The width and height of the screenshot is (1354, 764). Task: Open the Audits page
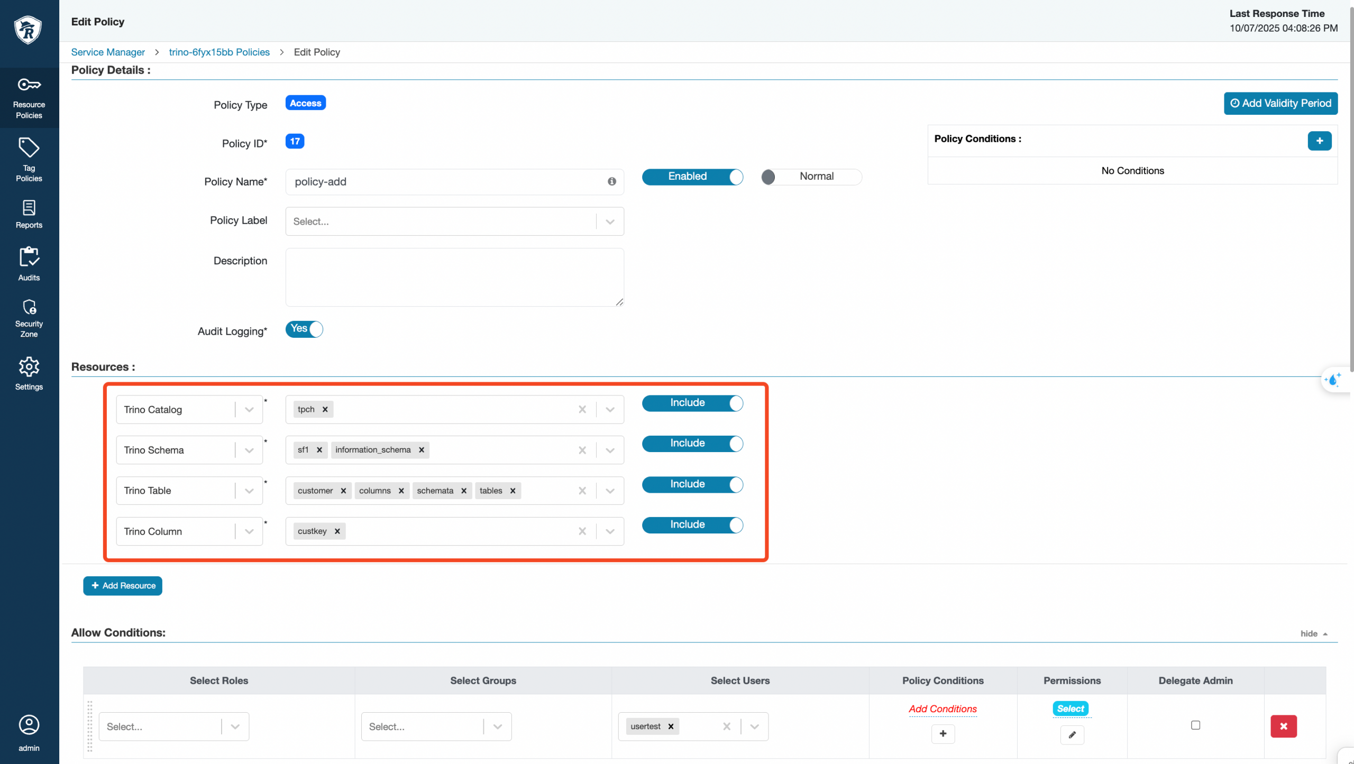tap(29, 263)
